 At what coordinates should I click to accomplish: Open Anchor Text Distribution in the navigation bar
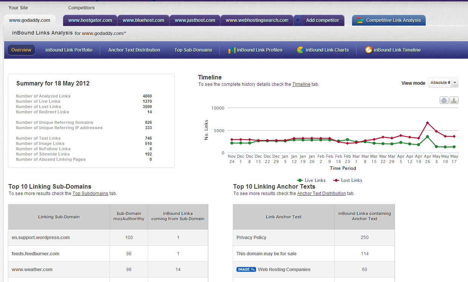[x=134, y=50]
